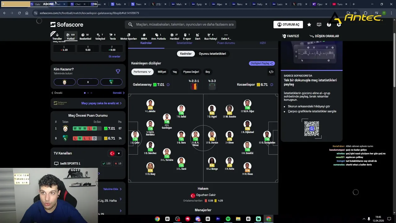Open the Sofascore settings gear icon
Image resolution: width=396 pixels, height=223 pixels.
pos(339,24)
